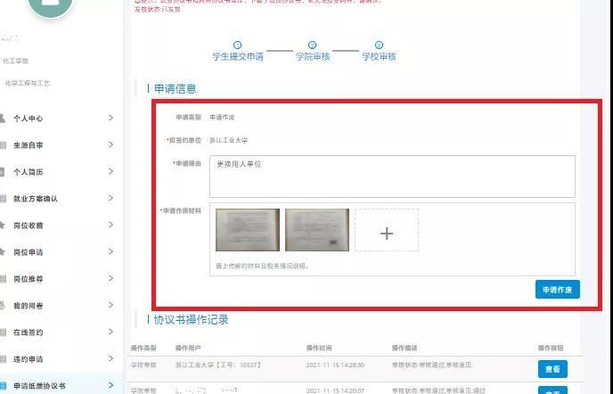Click the timestamp 2021-11-15 14:28:30
Viewport: 613px width, 394px height.
pyautogui.click(x=335, y=365)
